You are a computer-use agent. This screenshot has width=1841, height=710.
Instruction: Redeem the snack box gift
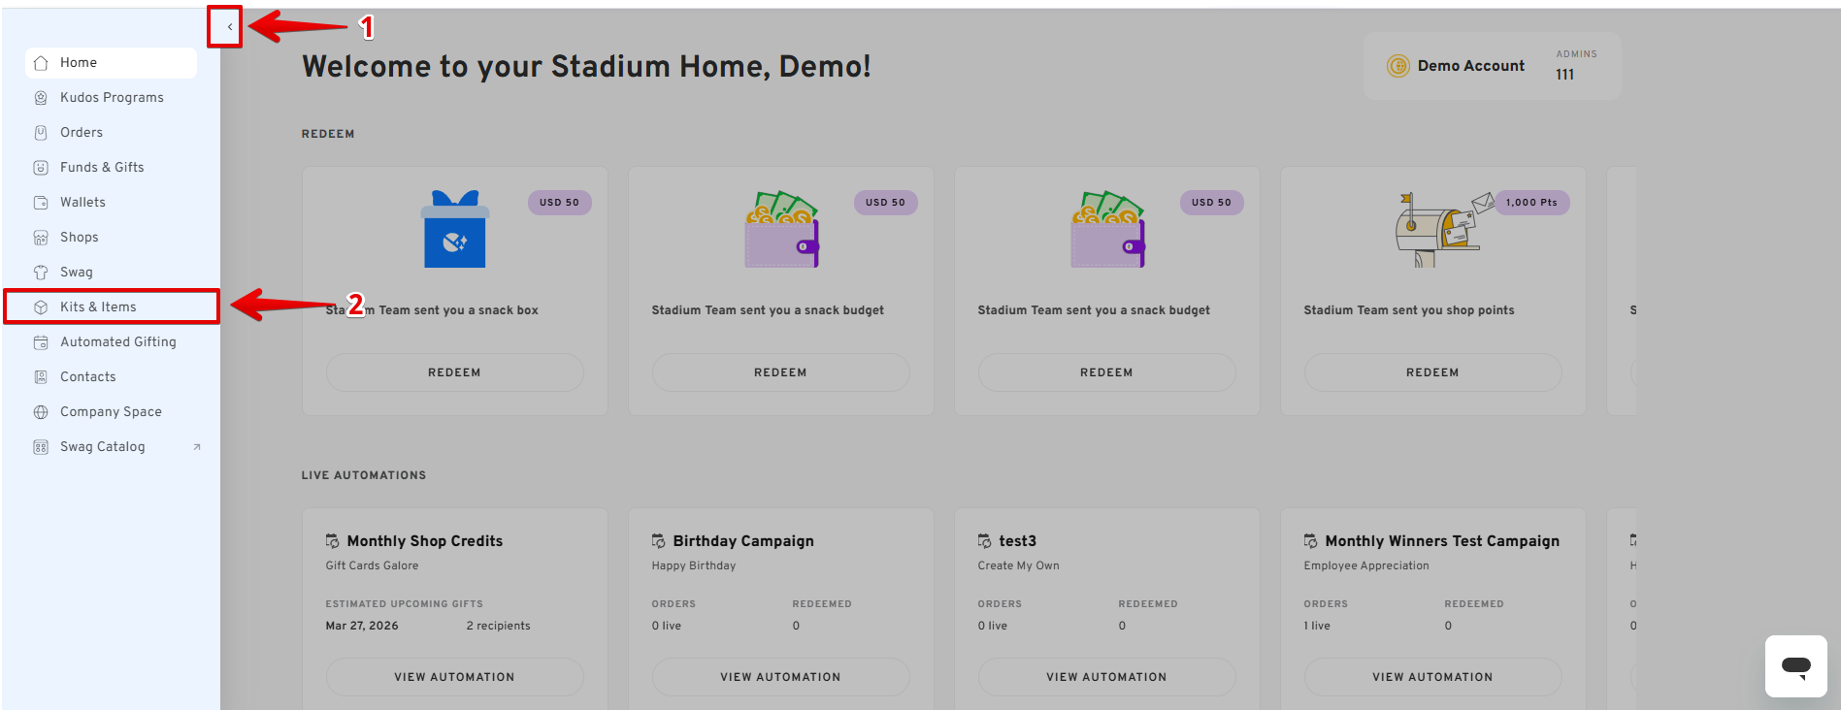(454, 372)
